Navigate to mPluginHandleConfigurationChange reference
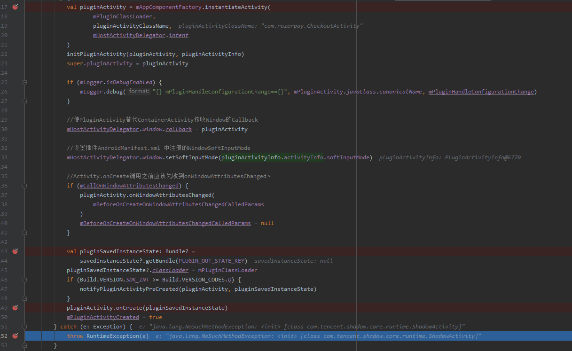The width and height of the screenshot is (572, 351). [x=481, y=91]
